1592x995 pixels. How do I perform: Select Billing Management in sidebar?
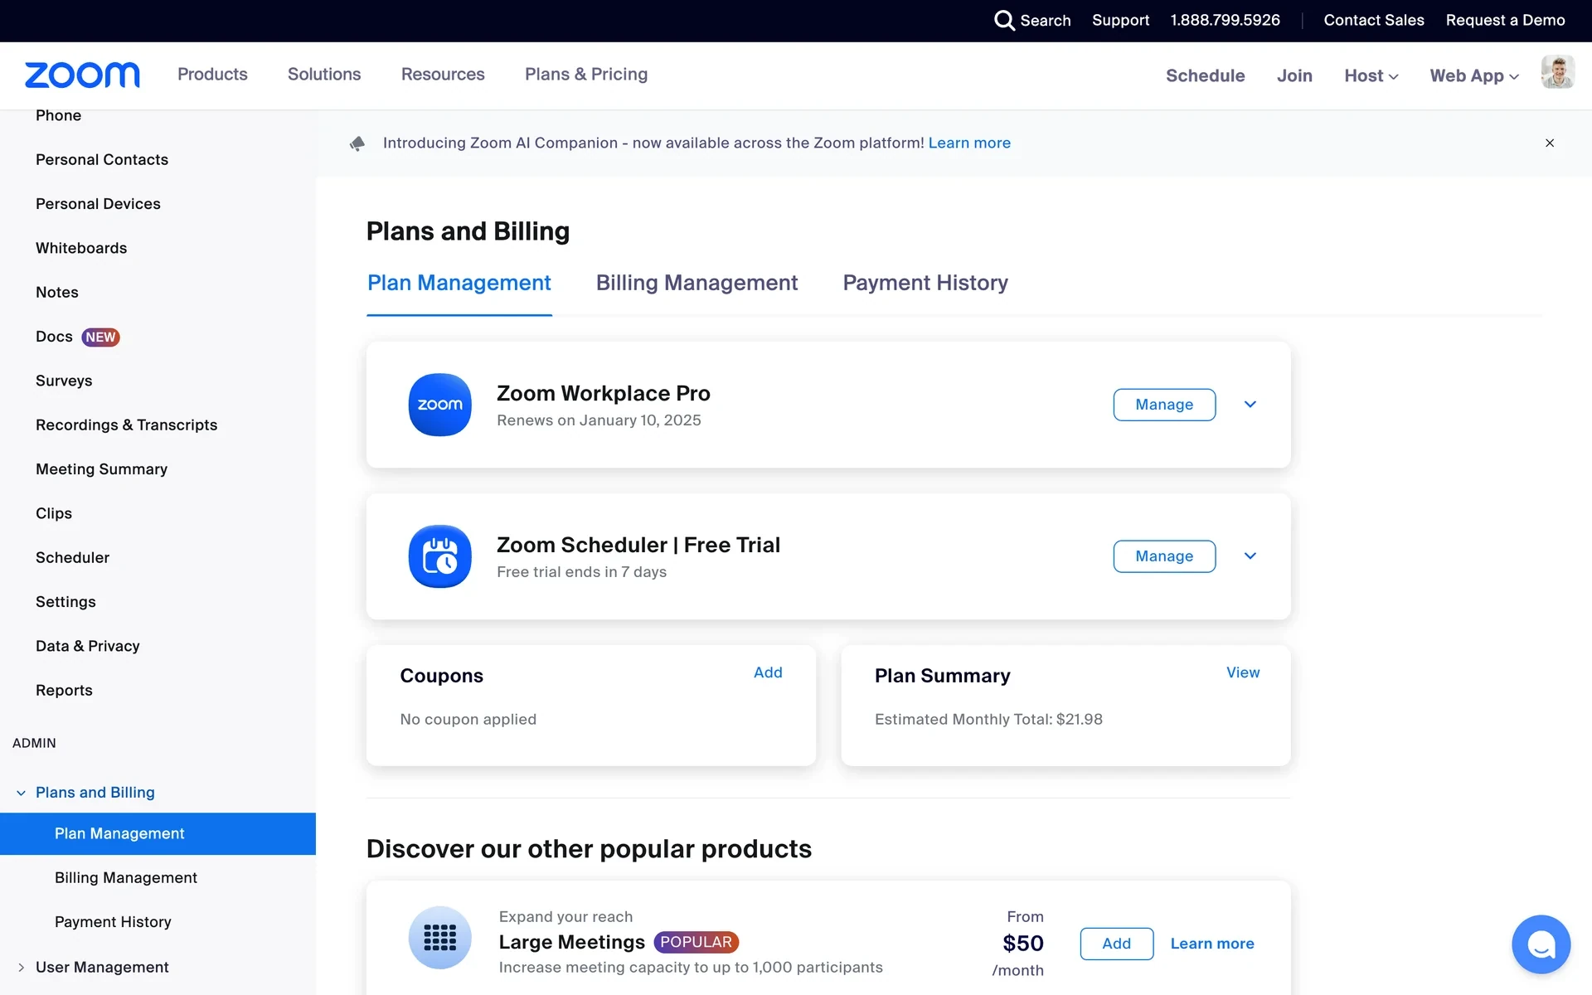(125, 877)
